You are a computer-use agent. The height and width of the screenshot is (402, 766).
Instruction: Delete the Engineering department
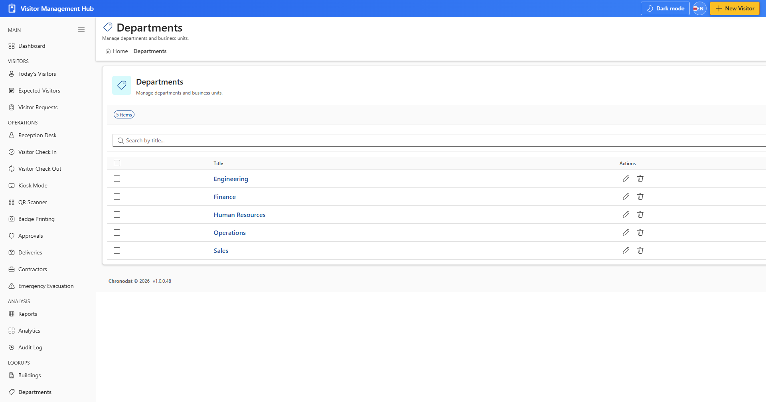pyautogui.click(x=640, y=179)
